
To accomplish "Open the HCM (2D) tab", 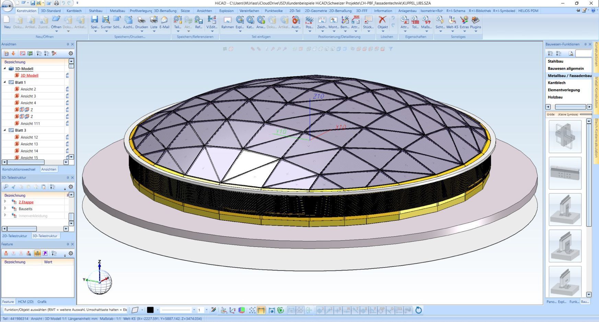I will click(x=26, y=302).
